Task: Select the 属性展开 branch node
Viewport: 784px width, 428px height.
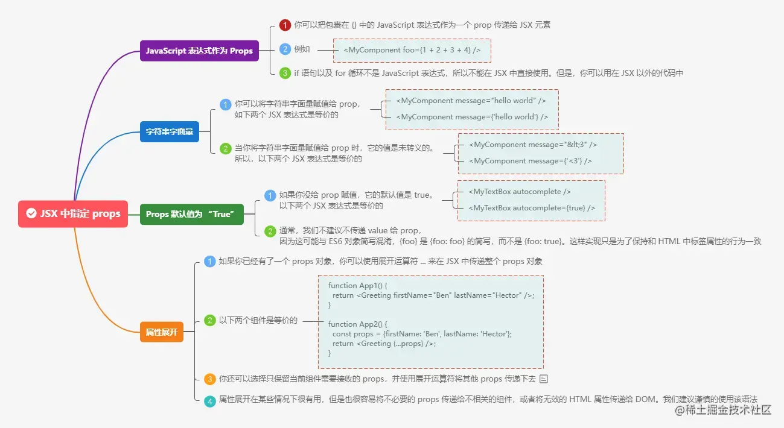Action: (161, 332)
